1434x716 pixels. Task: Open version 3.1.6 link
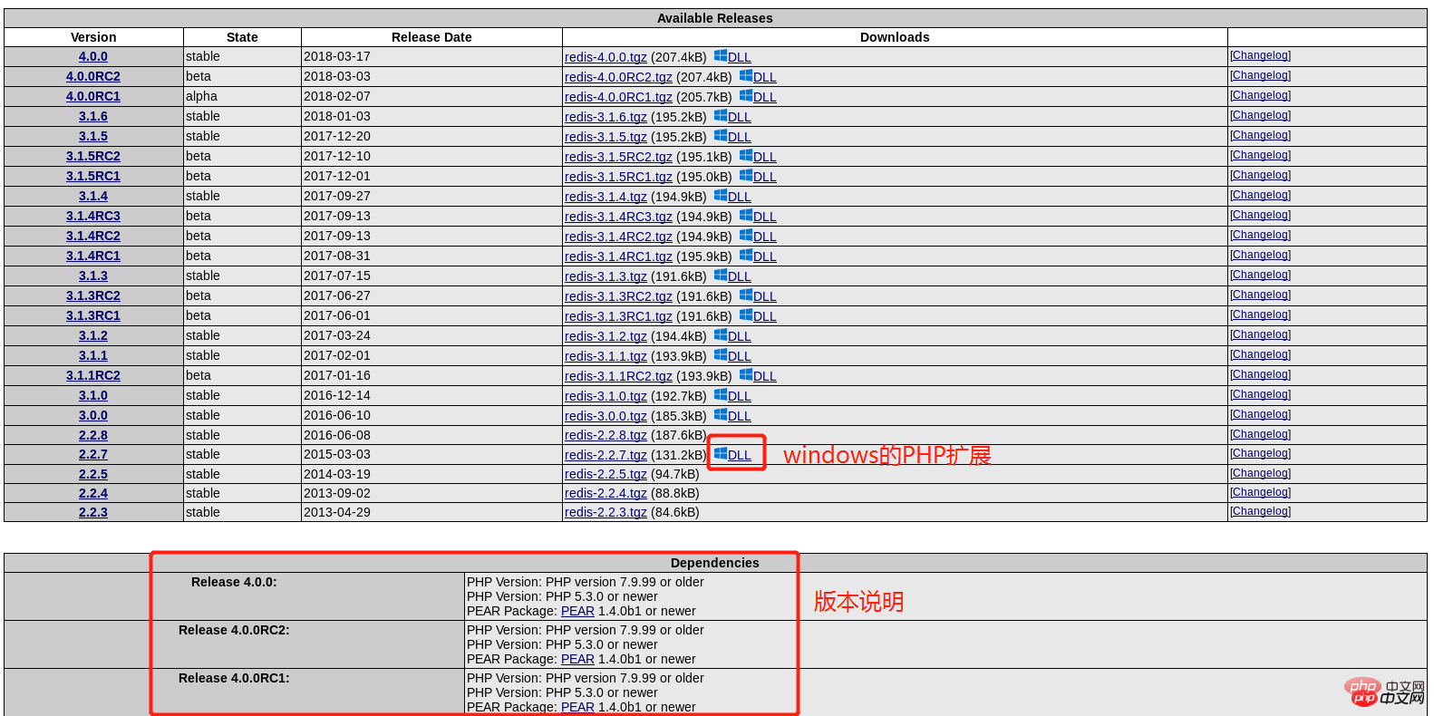93,116
